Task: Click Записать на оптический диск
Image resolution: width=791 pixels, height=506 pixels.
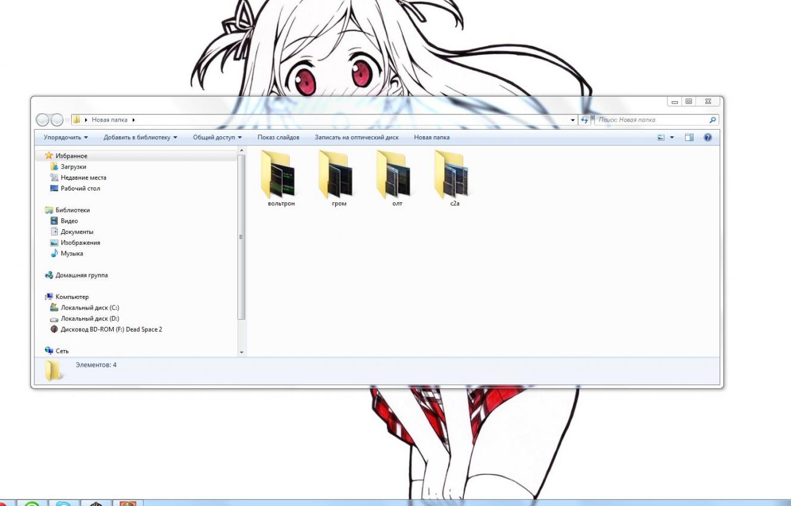Action: point(357,138)
